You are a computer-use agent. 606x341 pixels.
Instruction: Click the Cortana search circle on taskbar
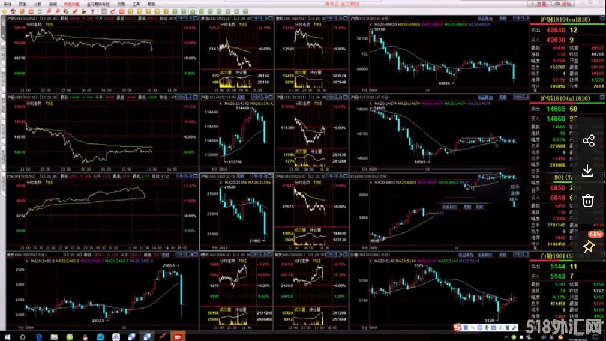click(22, 337)
